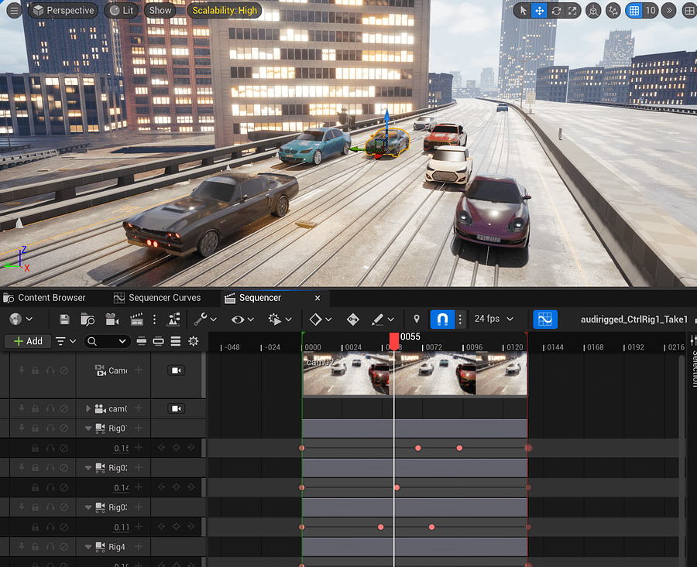This screenshot has width=697, height=567.
Task: Mute the Rig03 track
Action: [64, 507]
